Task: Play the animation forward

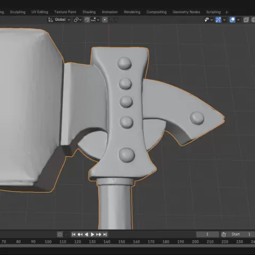Action: point(92,234)
